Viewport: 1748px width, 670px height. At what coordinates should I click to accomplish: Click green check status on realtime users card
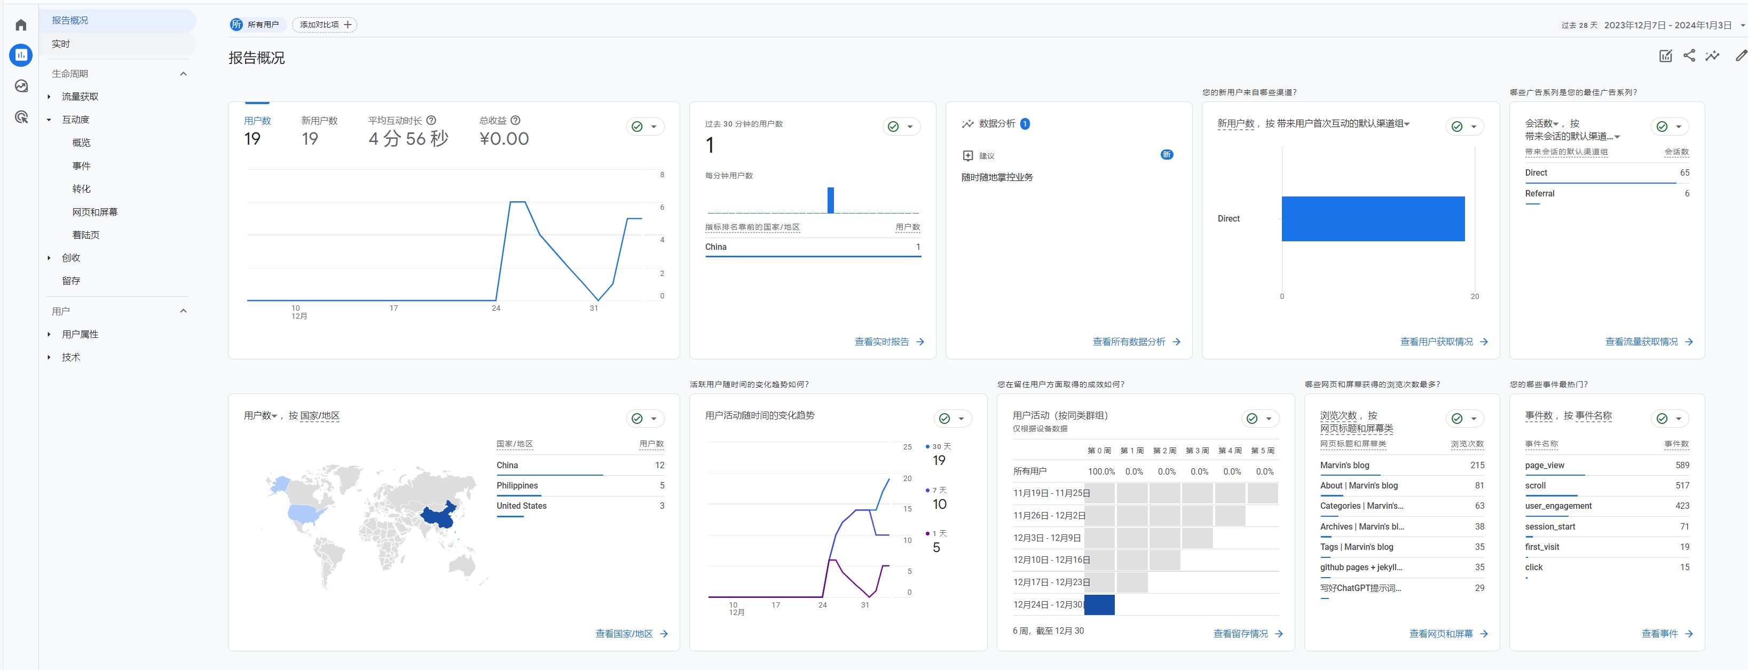tap(893, 127)
